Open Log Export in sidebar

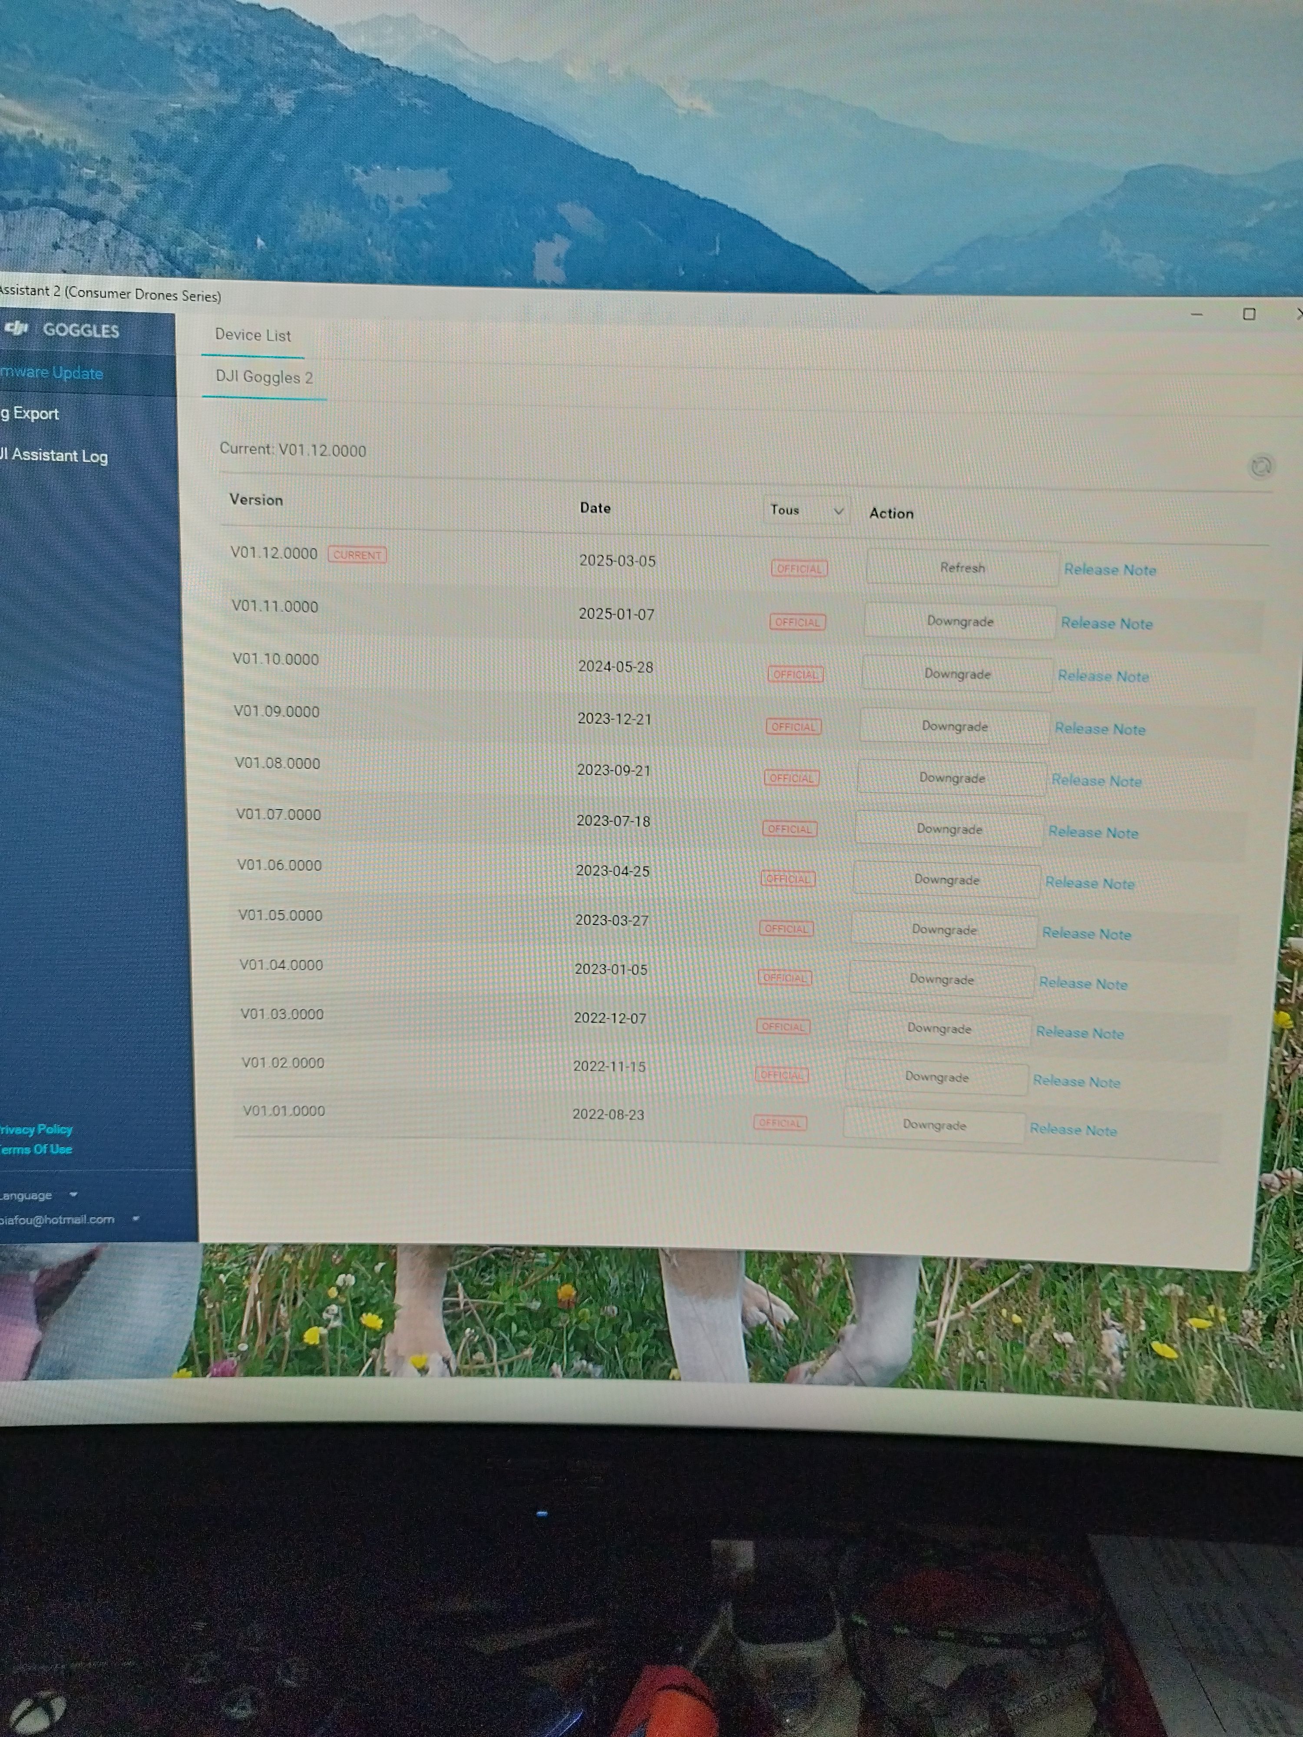[31, 414]
